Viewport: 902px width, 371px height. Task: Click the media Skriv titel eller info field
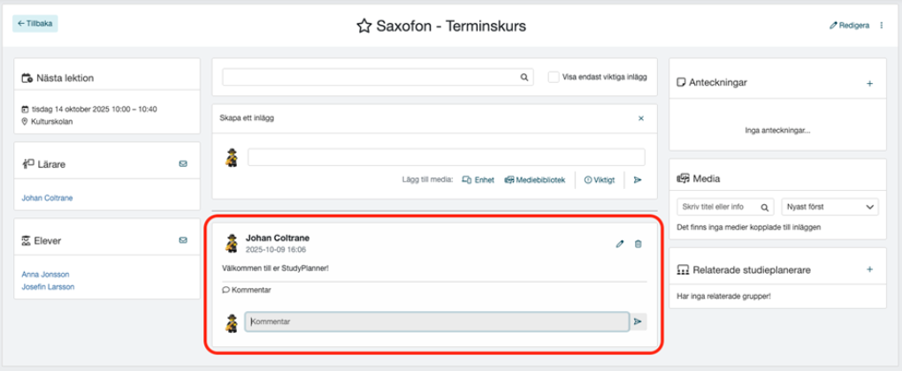(x=726, y=207)
